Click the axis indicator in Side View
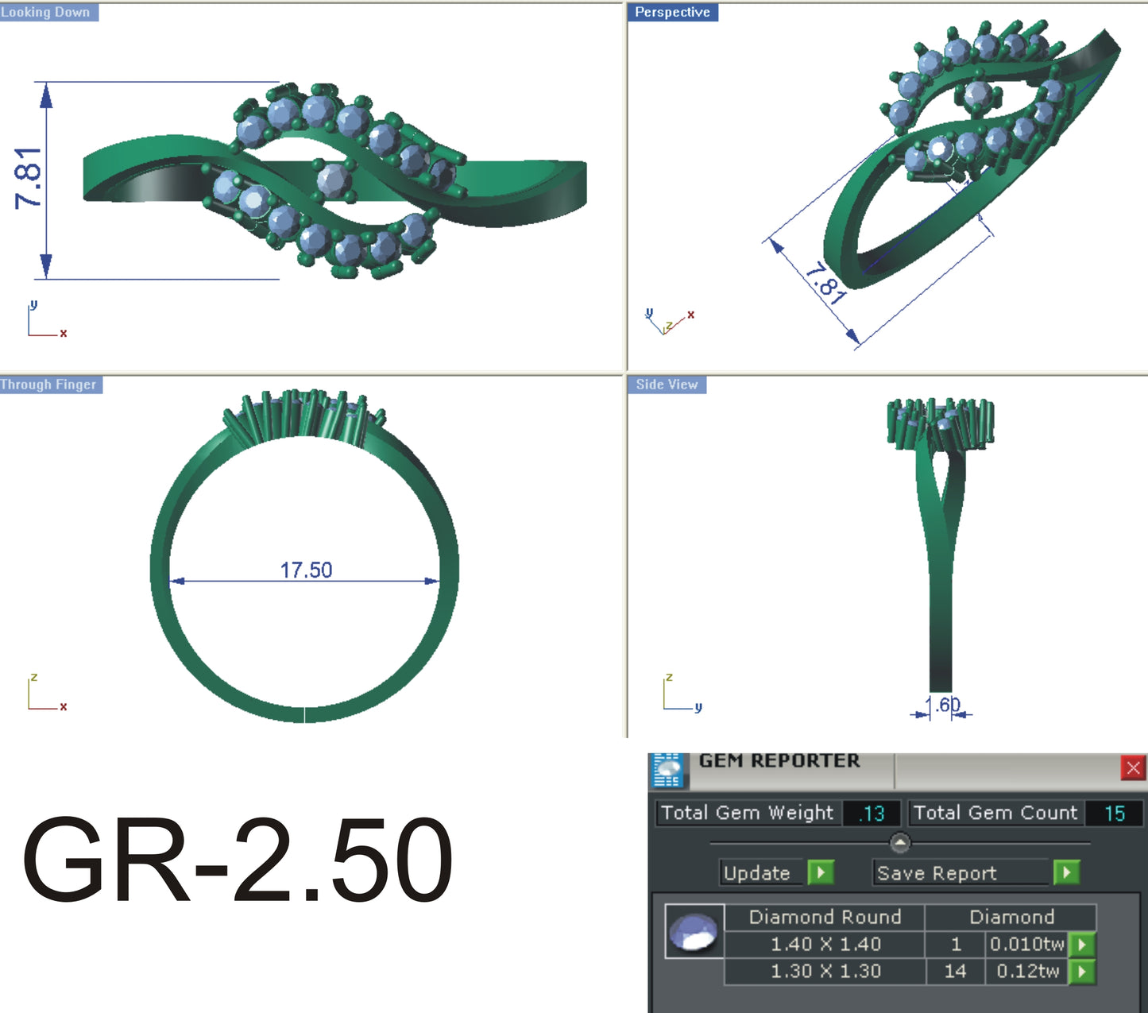Viewport: 1148px width, 1013px height. (x=682, y=693)
